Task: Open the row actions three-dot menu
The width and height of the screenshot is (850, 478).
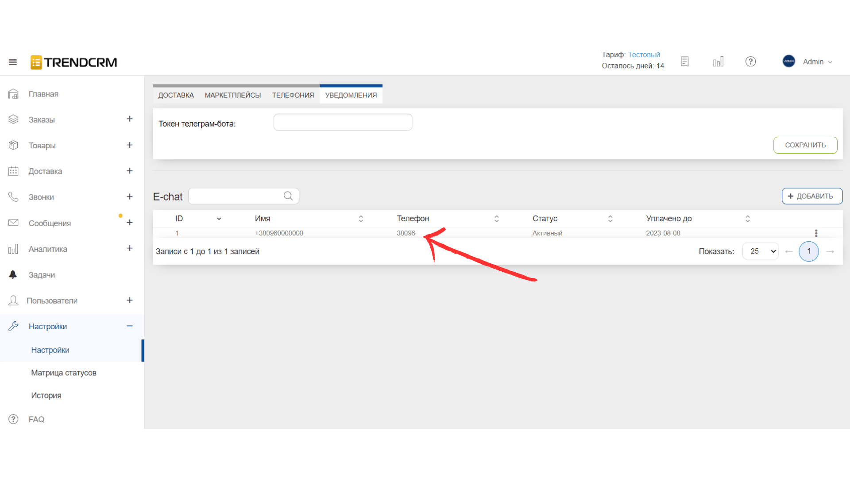Action: (816, 233)
